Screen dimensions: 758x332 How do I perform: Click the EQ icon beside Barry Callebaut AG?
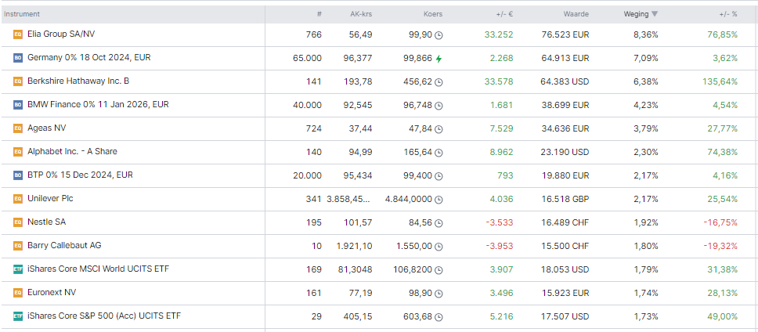18,246
